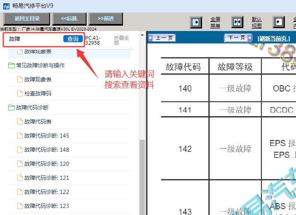The width and height of the screenshot is (296, 215).
Task: Open 故障代码诊断: 145
Action: [x=47, y=136]
